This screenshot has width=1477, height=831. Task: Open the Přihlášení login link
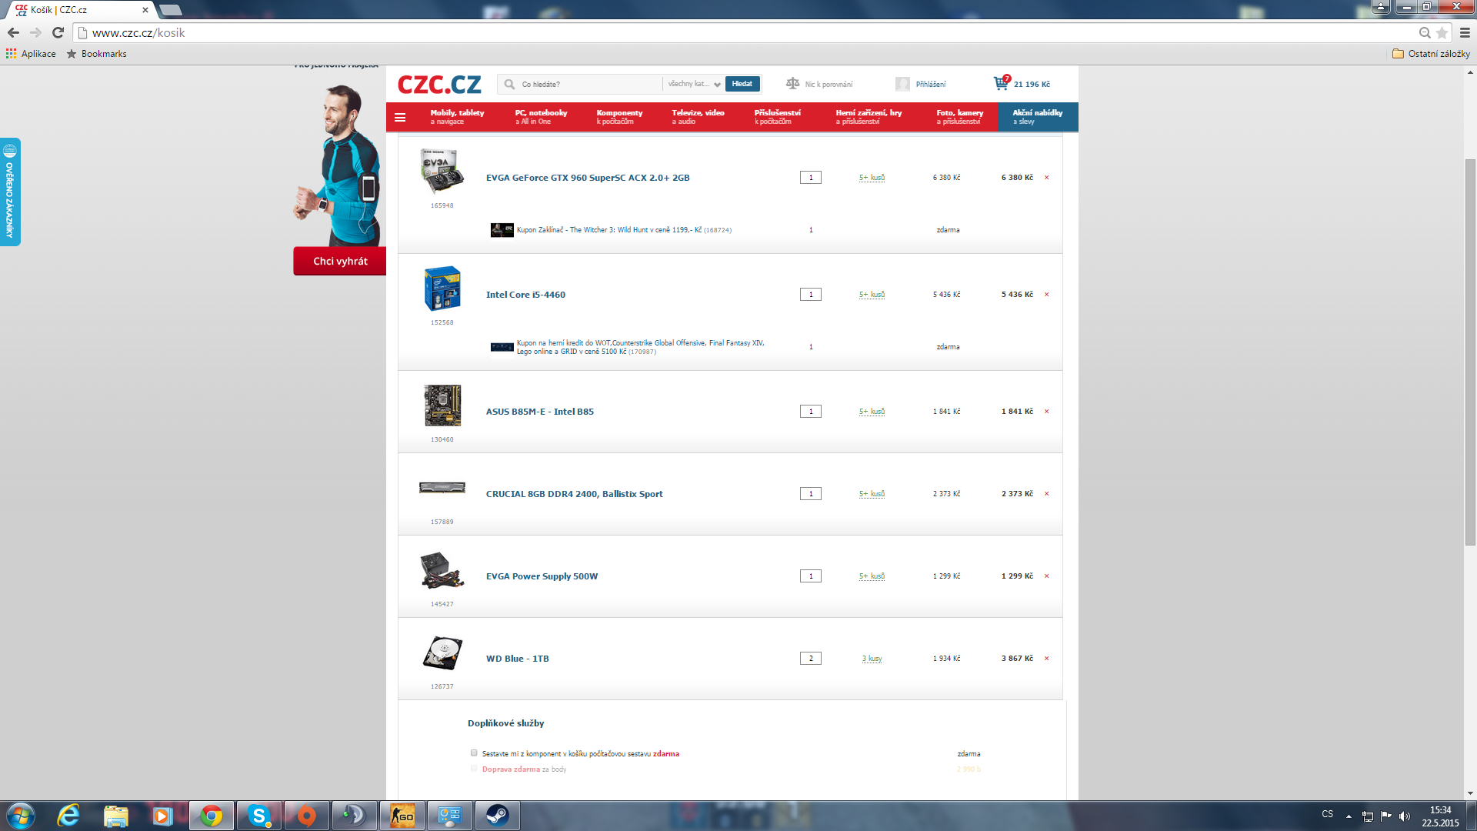click(x=931, y=85)
